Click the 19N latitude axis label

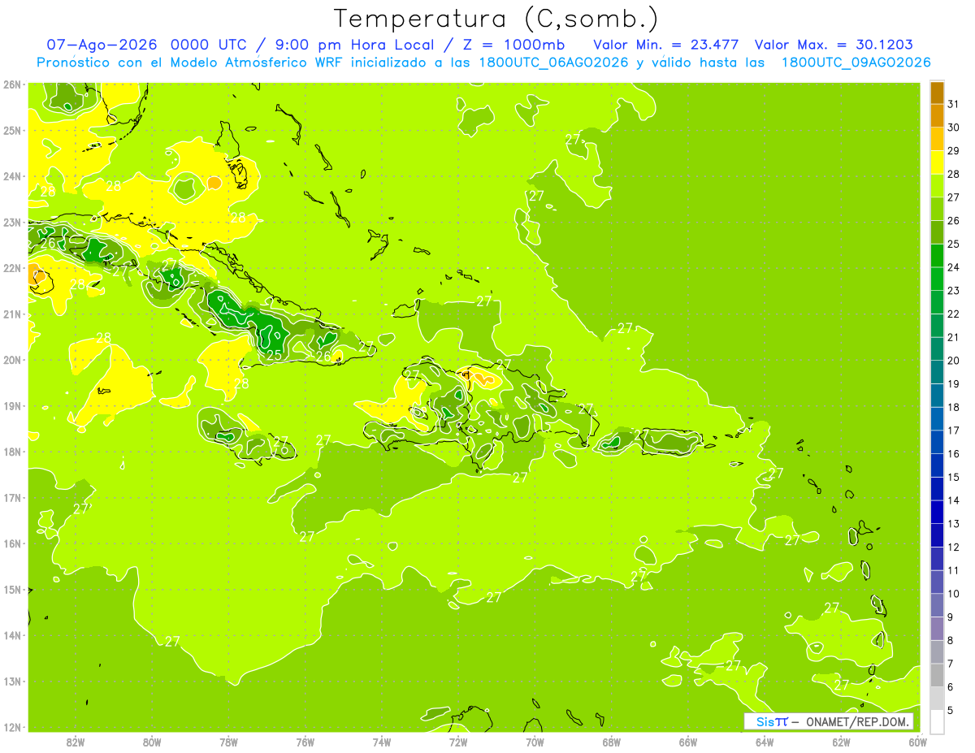pos(12,406)
